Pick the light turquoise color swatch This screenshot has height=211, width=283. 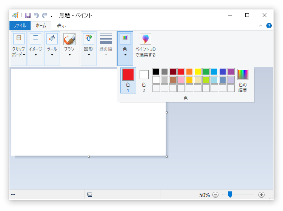click(x=214, y=80)
